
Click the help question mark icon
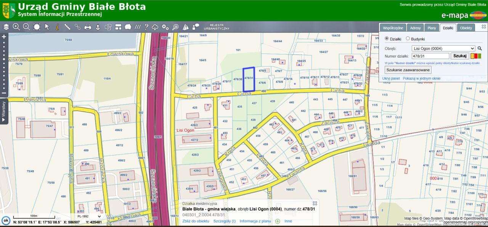tap(146, 27)
